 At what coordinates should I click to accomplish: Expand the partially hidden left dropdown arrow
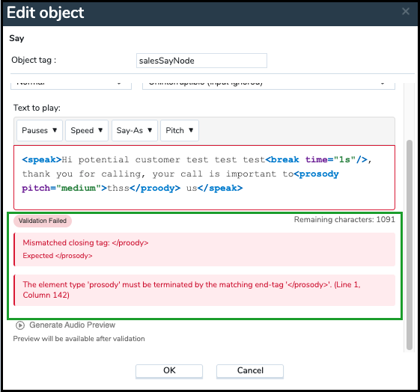point(119,84)
